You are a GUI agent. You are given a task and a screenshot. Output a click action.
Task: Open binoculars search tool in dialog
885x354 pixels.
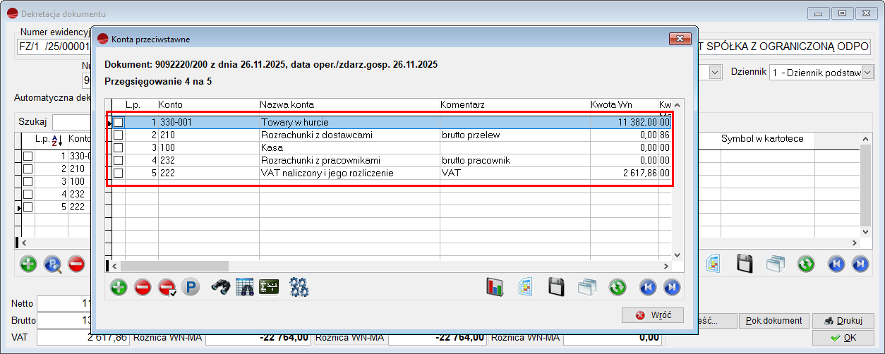pos(221,287)
